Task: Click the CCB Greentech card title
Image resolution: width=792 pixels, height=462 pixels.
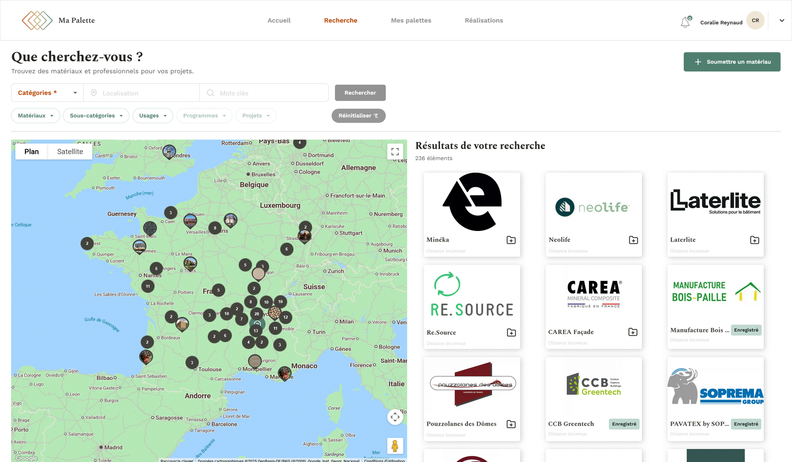Action: point(571,423)
